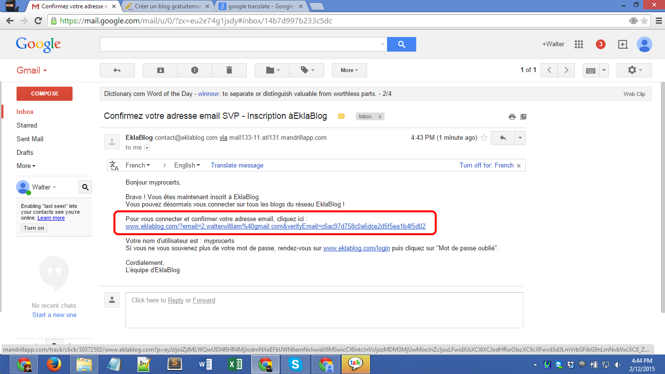The height and width of the screenshot is (374, 665).
Task: Open the Gmail product dropdown
Action: point(32,70)
